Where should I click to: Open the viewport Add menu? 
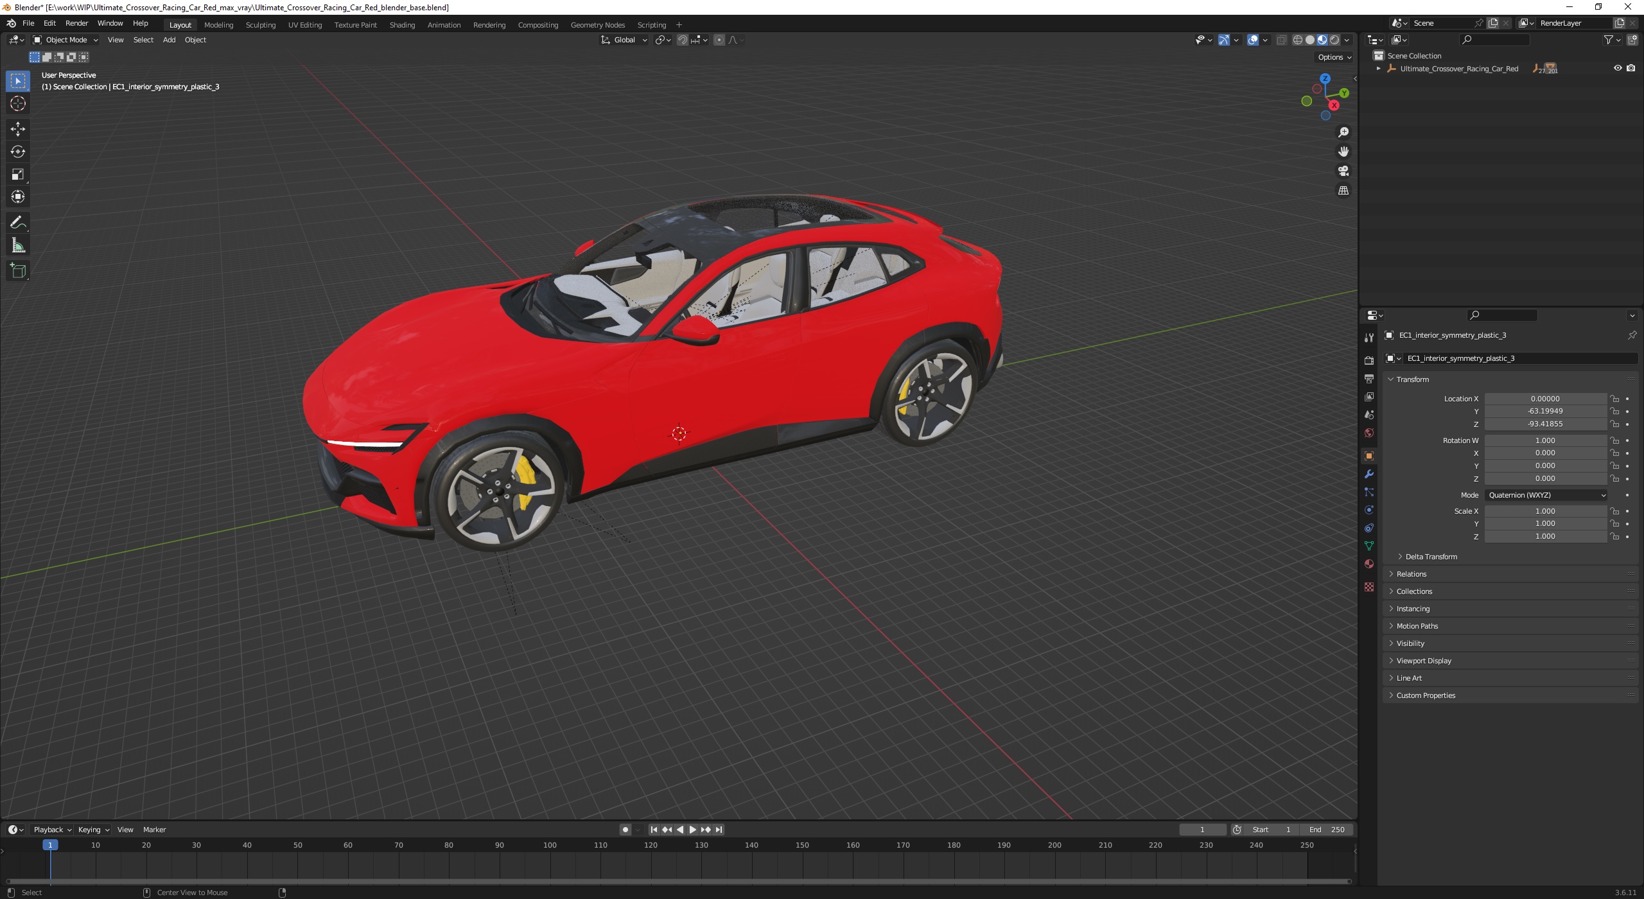pos(169,40)
